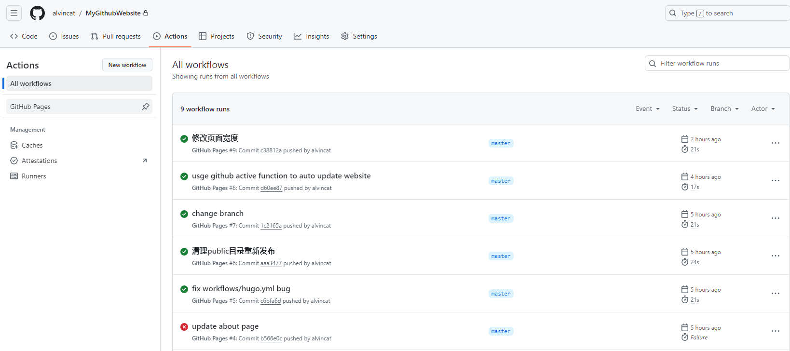Open the Actor filter dropdown
790x351 pixels.
(x=763, y=109)
